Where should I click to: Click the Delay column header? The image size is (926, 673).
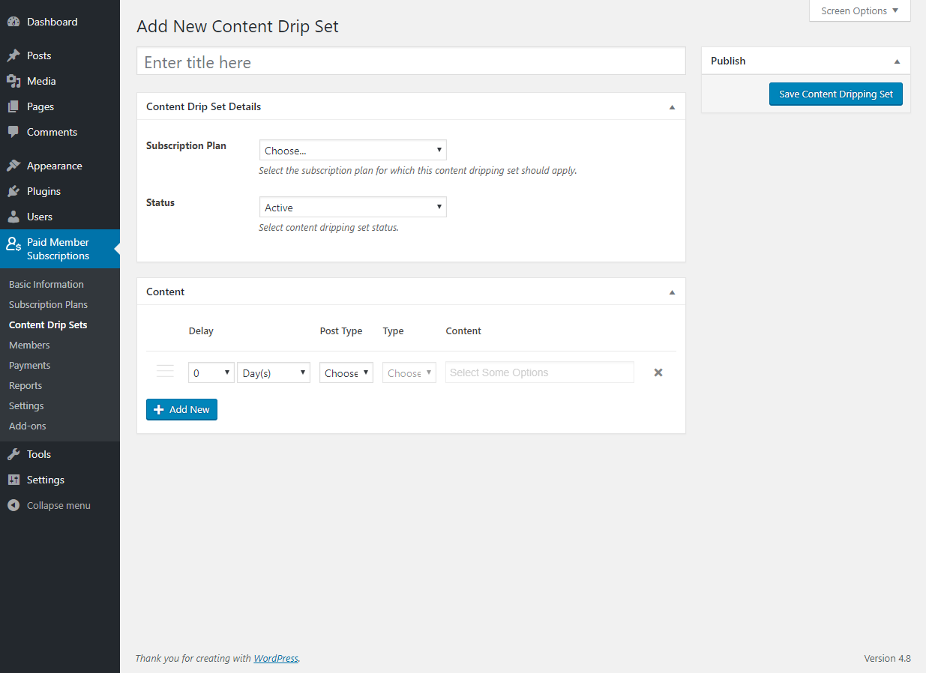201,331
